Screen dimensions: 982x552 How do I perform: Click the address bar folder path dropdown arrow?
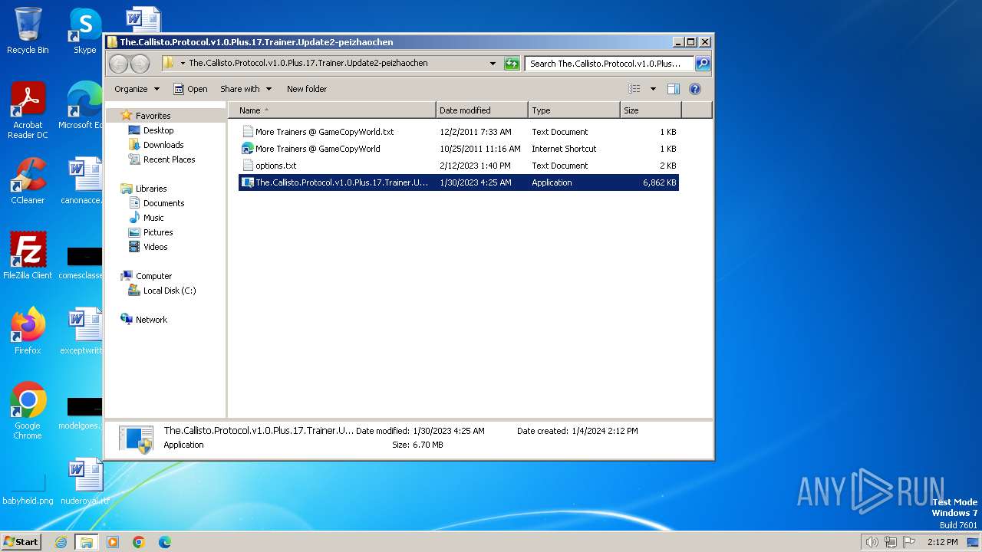(183, 64)
